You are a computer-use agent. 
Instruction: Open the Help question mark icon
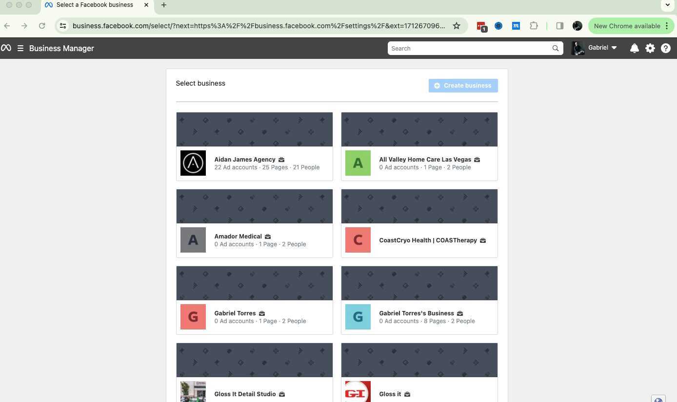coord(666,48)
